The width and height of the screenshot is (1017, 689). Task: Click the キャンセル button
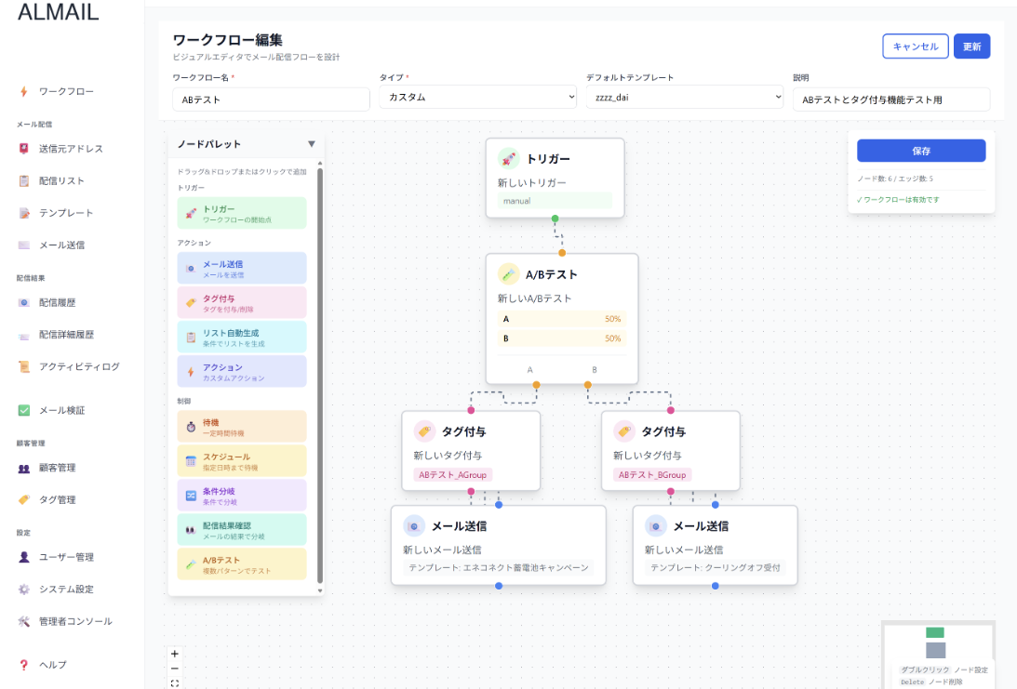pyautogui.click(x=915, y=46)
